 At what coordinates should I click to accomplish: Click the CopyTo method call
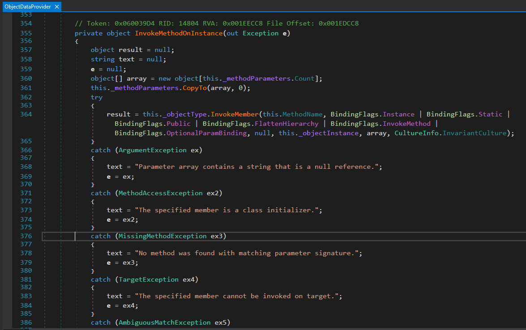point(195,88)
